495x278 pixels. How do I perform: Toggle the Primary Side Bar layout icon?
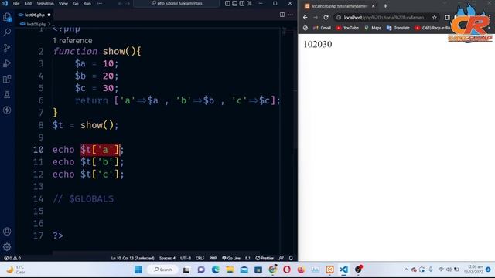point(227,3)
